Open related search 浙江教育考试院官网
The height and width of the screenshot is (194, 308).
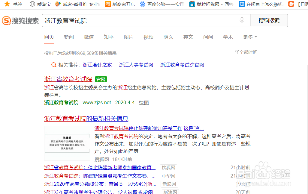pyautogui.click(x=182, y=65)
